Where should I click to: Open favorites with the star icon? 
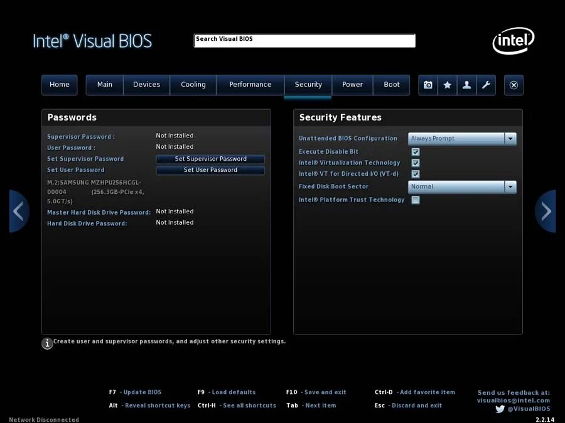click(447, 85)
